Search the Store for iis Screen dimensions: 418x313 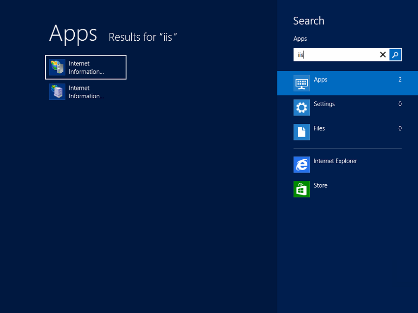pos(321,185)
